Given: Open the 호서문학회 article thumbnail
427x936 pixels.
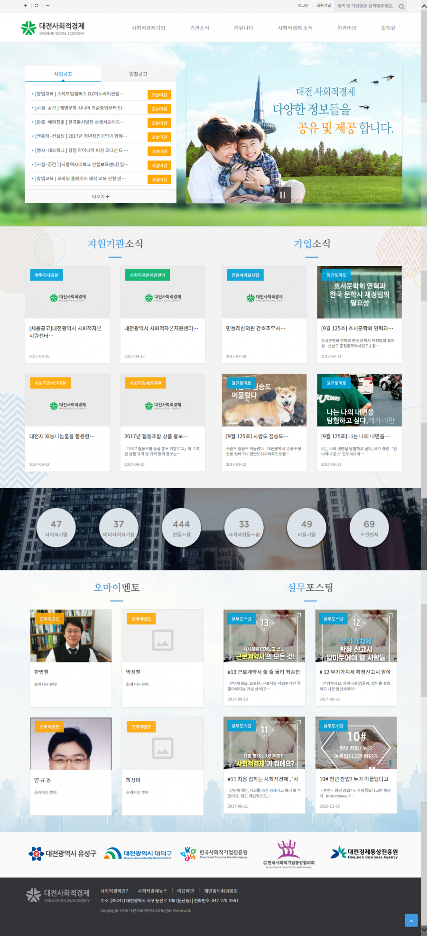Looking at the screenshot, I should (359, 292).
